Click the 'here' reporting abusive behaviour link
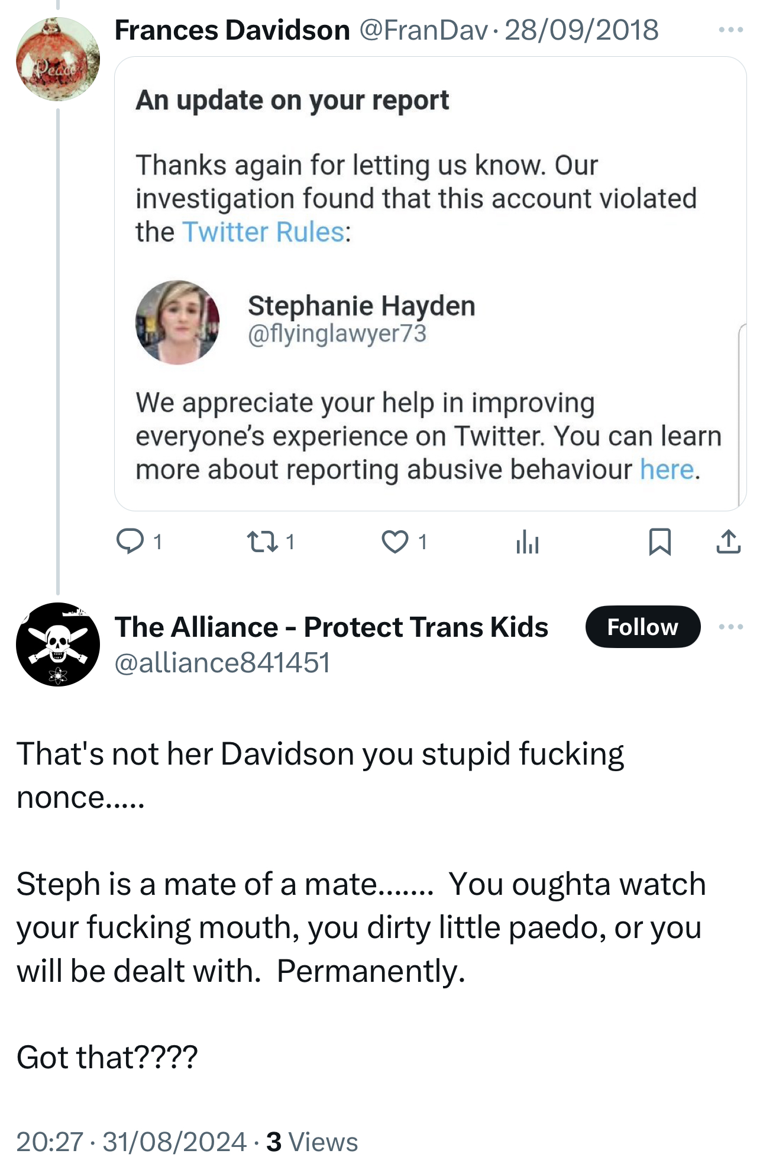763x1173 pixels. (x=667, y=469)
